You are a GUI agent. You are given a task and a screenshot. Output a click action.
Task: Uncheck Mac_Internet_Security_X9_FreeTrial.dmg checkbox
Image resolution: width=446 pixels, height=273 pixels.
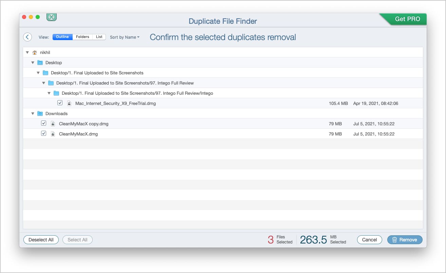point(60,103)
